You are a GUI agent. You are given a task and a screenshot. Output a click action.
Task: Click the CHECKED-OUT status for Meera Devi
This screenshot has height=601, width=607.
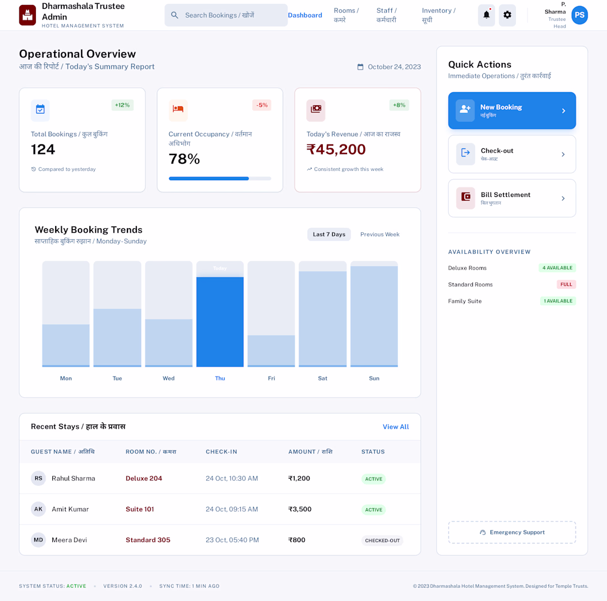382,540
